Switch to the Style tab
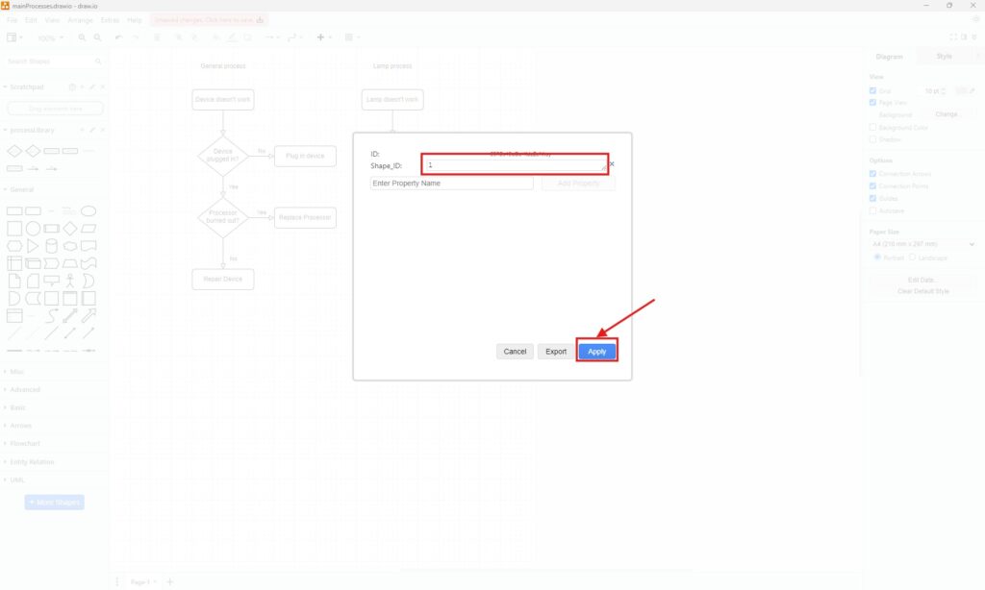 (x=944, y=56)
